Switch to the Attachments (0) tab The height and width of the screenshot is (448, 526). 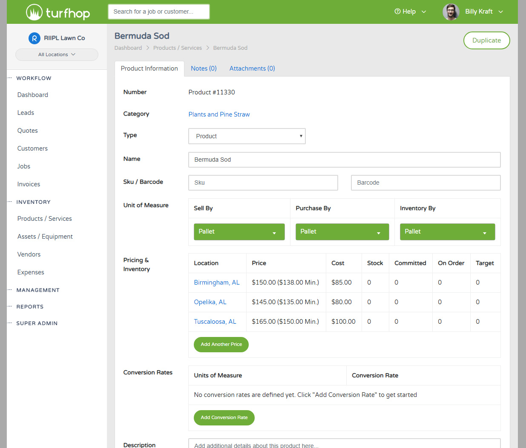pos(252,68)
